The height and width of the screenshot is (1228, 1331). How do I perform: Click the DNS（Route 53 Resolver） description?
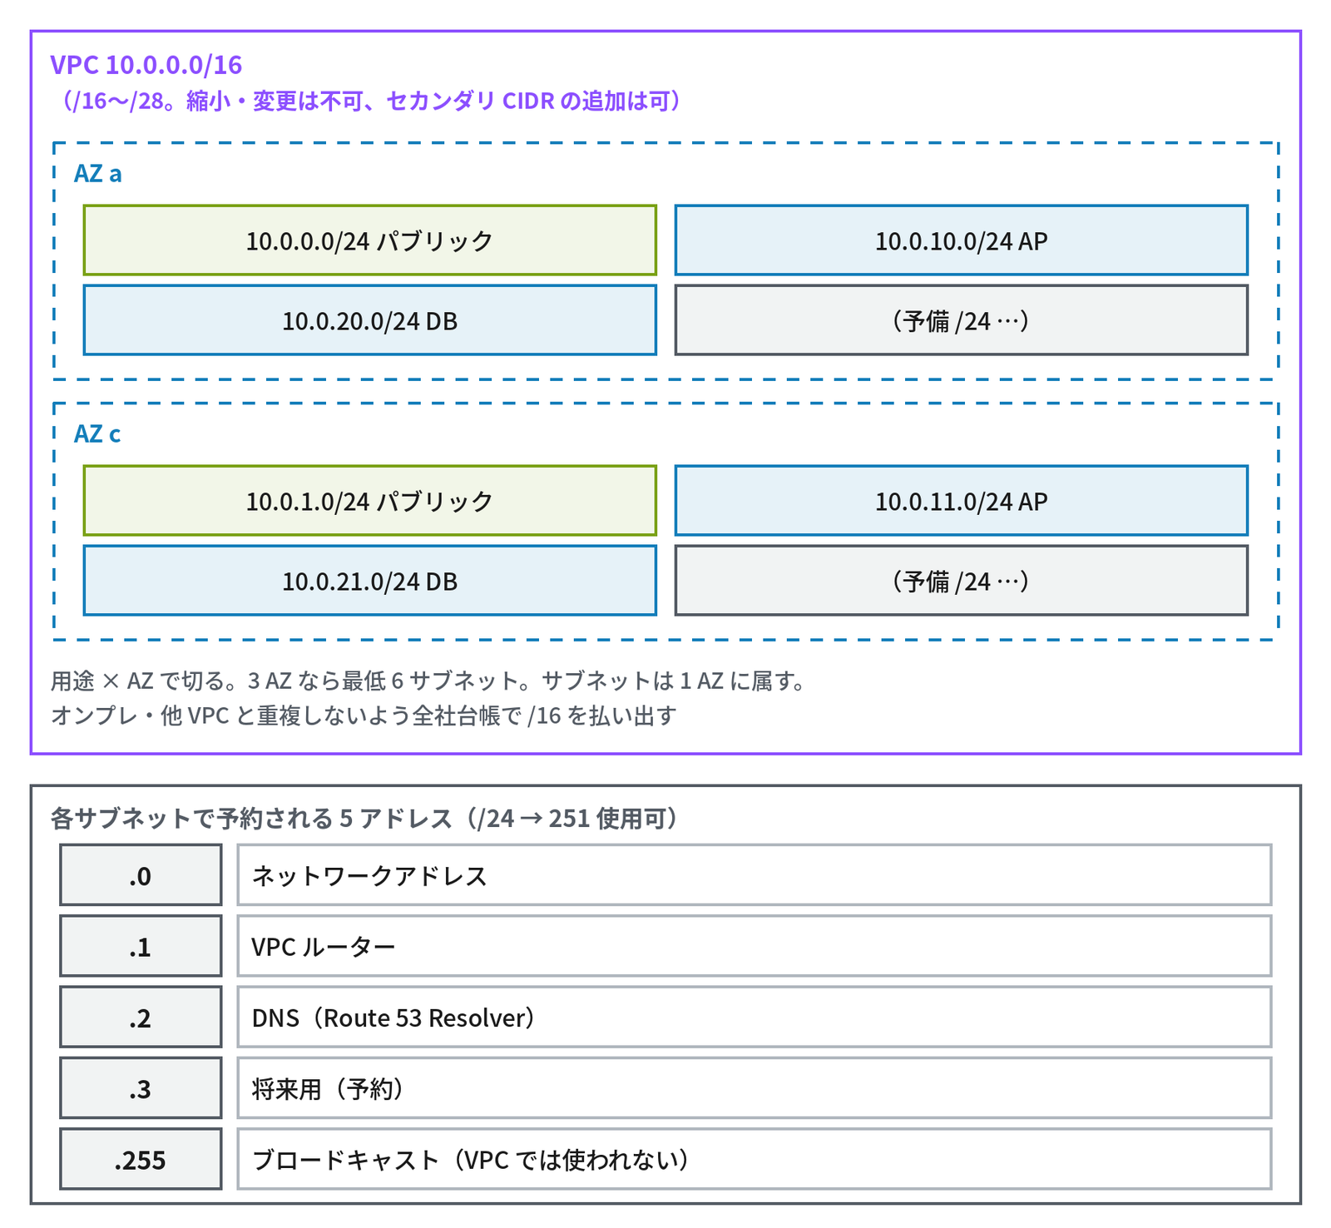point(755,1017)
